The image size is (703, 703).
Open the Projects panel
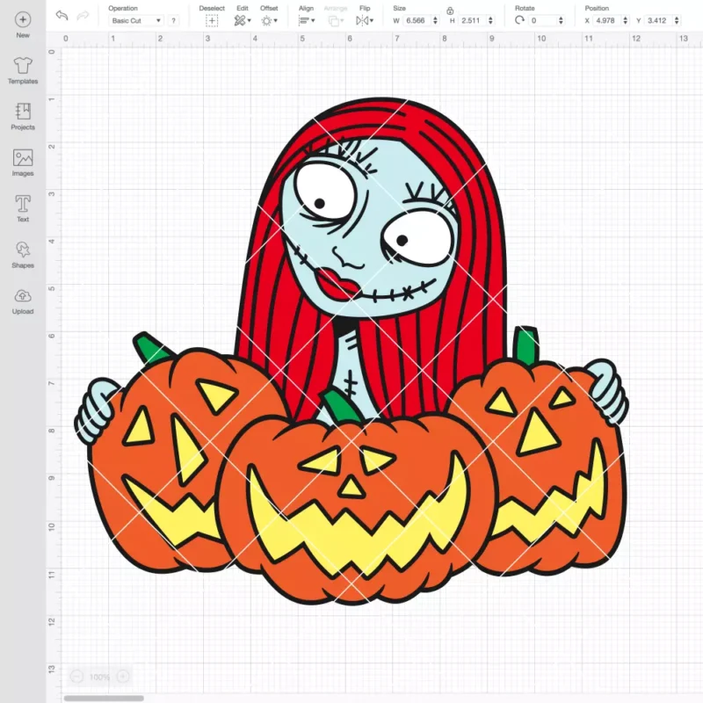pos(23,117)
